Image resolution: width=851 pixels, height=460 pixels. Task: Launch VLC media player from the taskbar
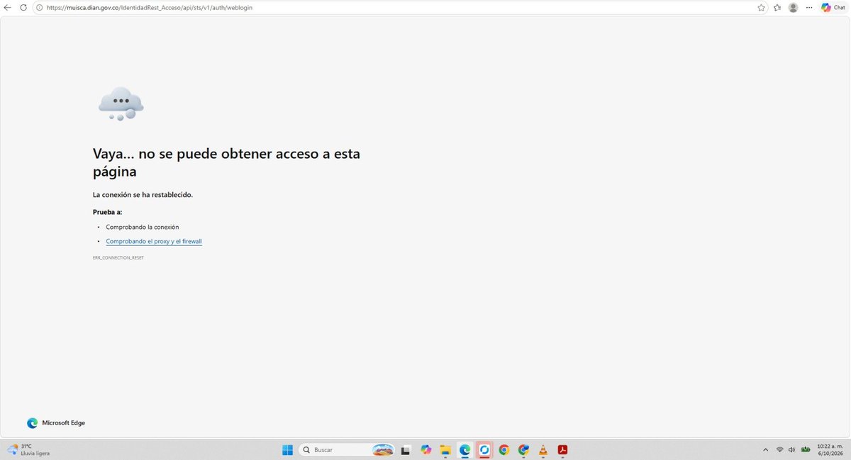(x=543, y=450)
